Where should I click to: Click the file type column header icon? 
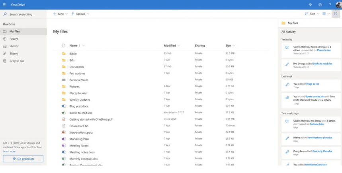coord(64,46)
